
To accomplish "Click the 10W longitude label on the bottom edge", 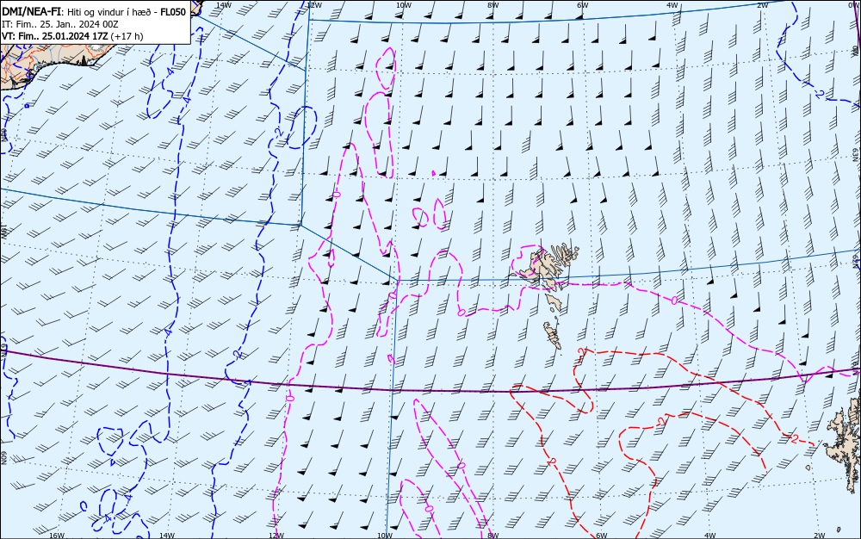I will coord(385,536).
